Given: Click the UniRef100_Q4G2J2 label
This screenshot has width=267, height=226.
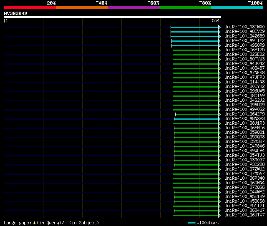Looking at the screenshot, I should click(x=244, y=100).
